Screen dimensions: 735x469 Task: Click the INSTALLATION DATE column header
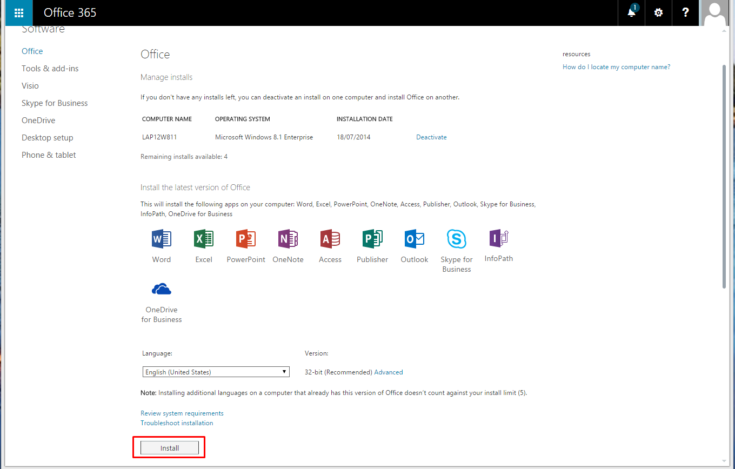tap(365, 119)
